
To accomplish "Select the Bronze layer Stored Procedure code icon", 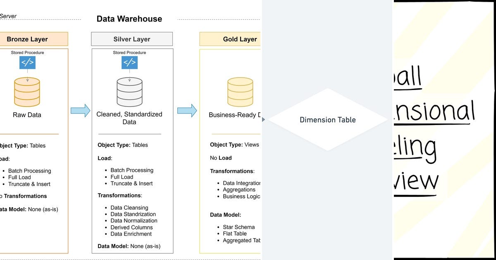I will (27, 63).
